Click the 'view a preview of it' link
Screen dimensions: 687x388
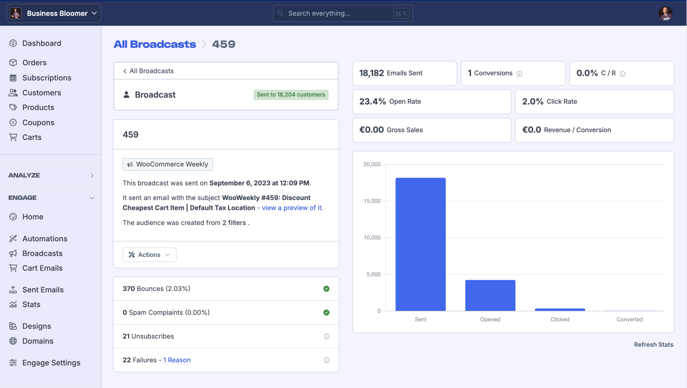coord(291,208)
